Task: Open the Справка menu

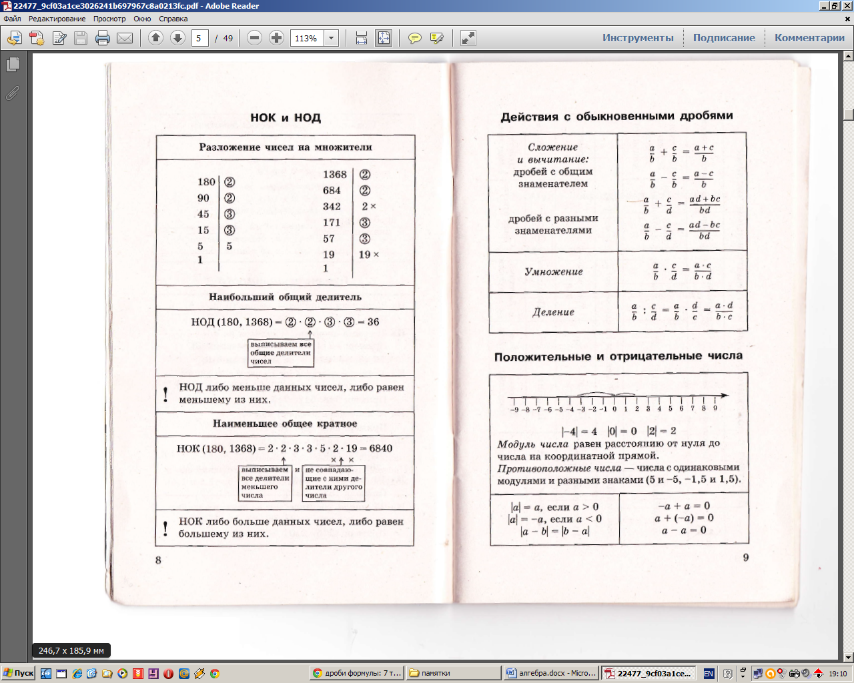Action: (173, 19)
